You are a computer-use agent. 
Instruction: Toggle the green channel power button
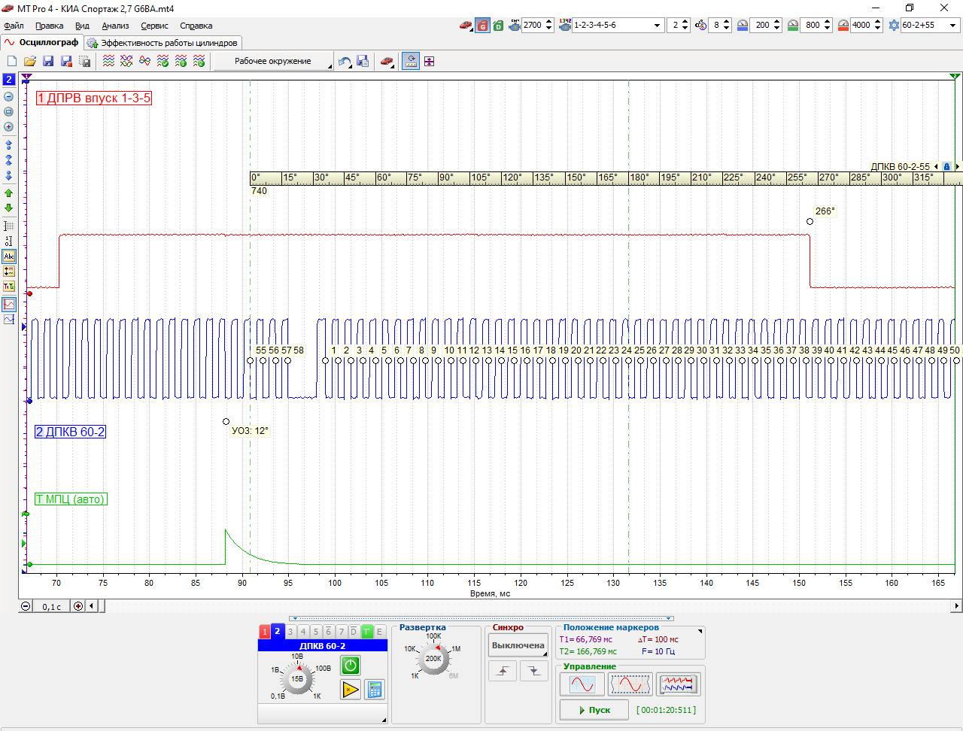[x=351, y=666]
